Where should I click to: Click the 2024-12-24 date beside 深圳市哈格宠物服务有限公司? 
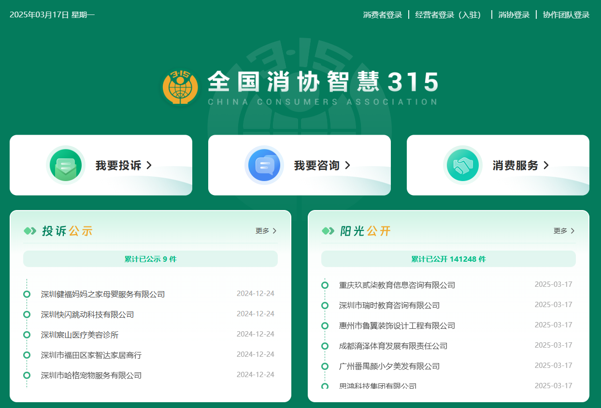pos(256,375)
